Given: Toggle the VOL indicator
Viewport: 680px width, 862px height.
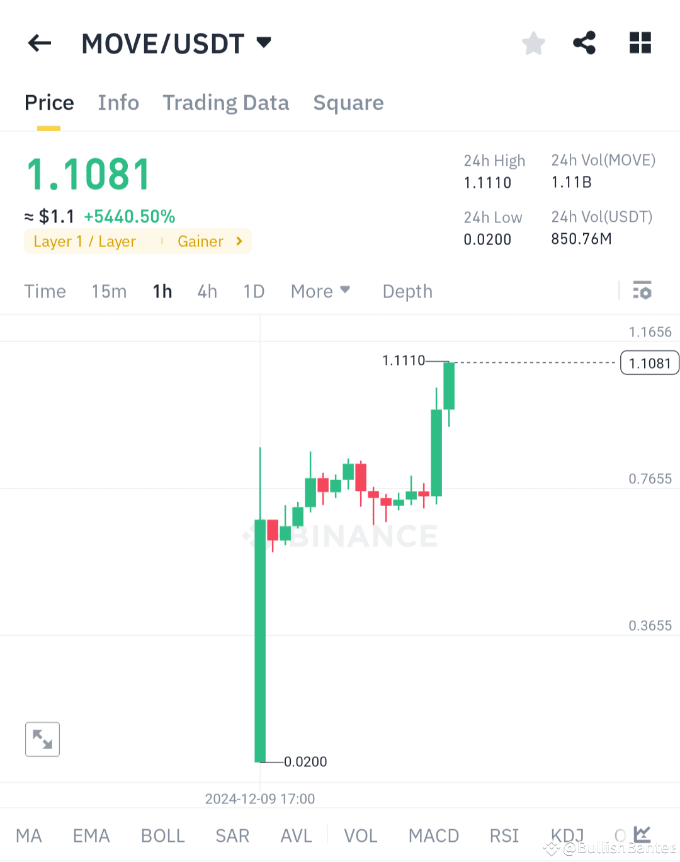Looking at the screenshot, I should (x=361, y=836).
